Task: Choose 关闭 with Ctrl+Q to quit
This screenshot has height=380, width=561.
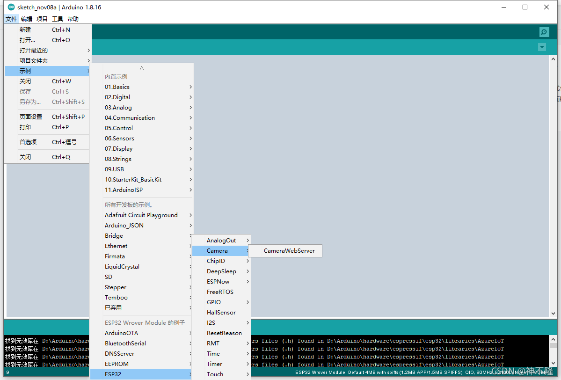Action: click(x=48, y=157)
